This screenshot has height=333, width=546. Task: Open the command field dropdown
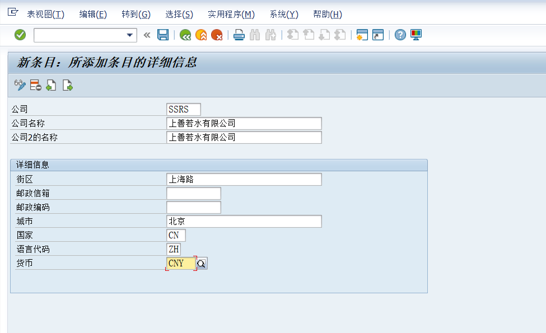129,35
